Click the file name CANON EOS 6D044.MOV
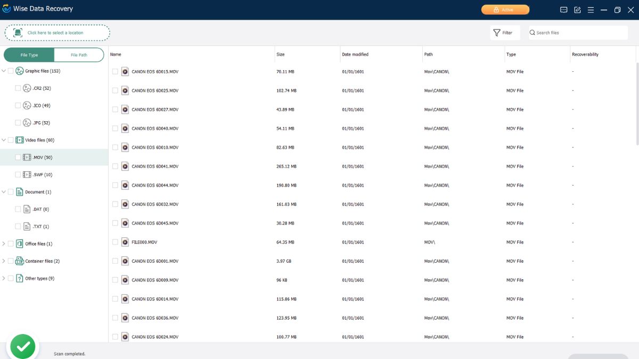Viewport: 639px width, 359px height. pos(155,186)
